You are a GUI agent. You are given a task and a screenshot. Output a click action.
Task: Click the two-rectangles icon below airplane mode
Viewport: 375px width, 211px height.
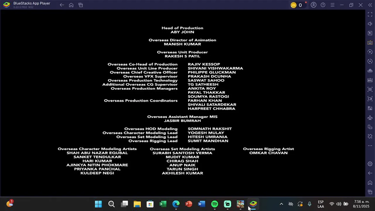click(370, 127)
